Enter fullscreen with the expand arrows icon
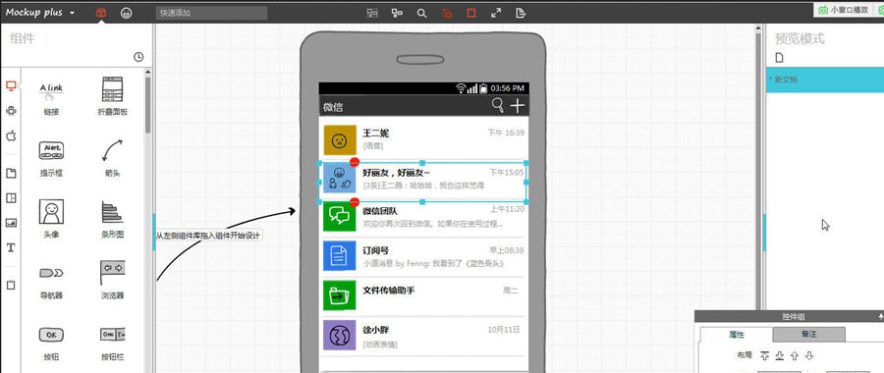 coord(496,13)
